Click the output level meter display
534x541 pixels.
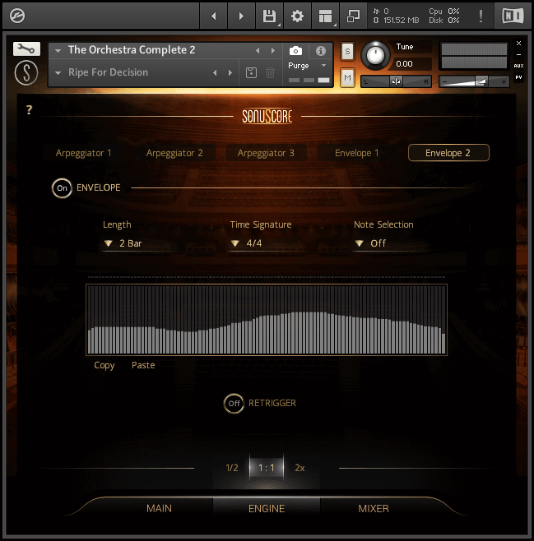click(474, 56)
